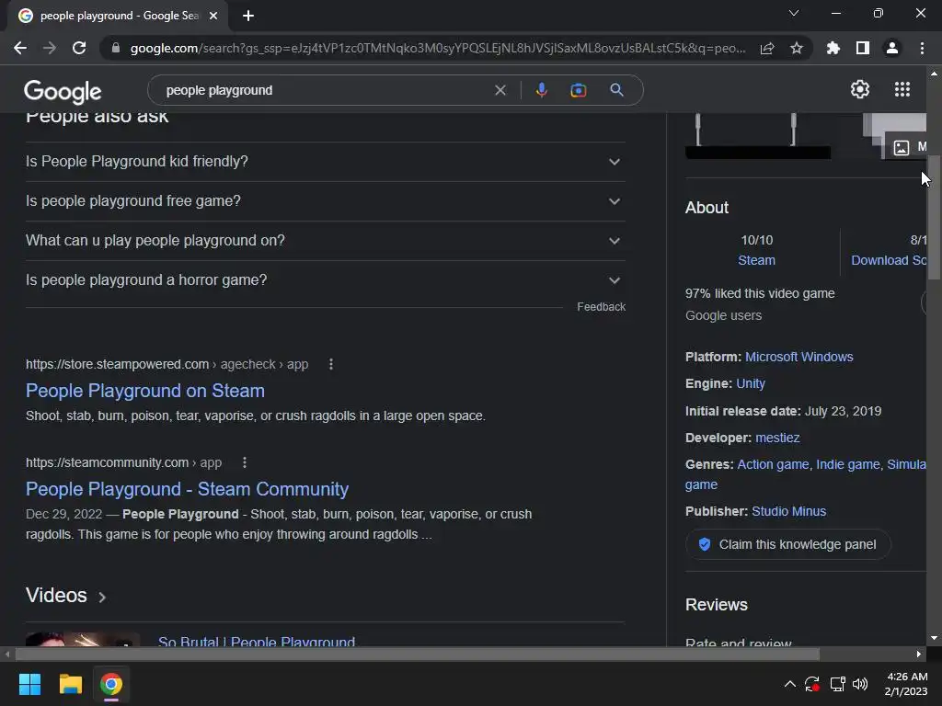Open the Microsoft Windows platform link
Screen dimensions: 942x706
(x=798, y=358)
